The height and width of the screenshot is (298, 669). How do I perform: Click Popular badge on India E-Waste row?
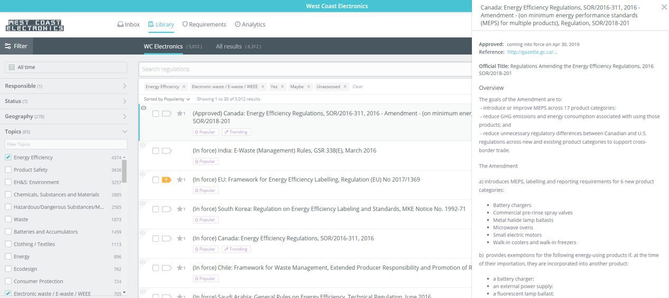pyautogui.click(x=206, y=161)
